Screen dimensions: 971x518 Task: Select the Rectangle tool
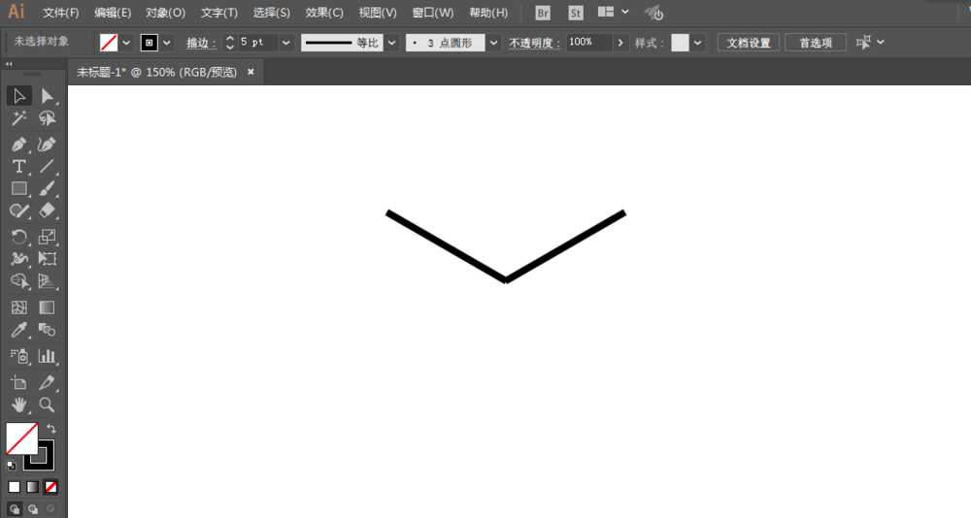coord(18,189)
